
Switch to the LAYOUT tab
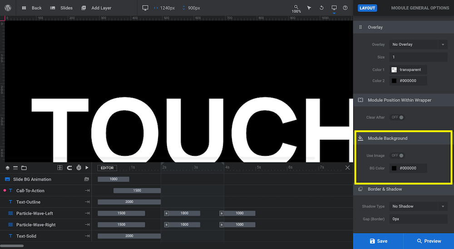[x=367, y=8]
